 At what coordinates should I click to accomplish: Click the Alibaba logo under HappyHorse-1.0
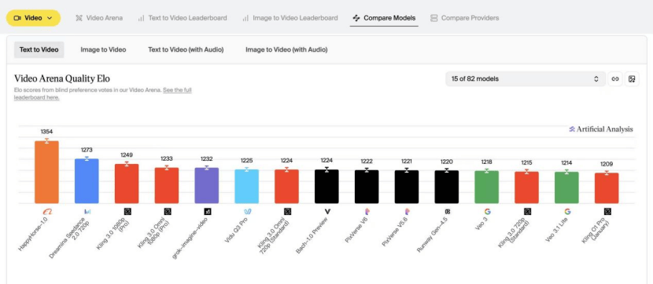(x=47, y=212)
